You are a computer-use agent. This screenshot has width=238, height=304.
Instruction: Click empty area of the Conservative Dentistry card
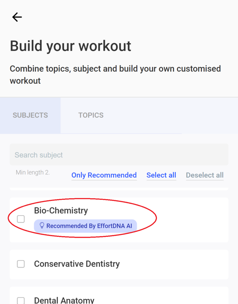(x=175, y=265)
